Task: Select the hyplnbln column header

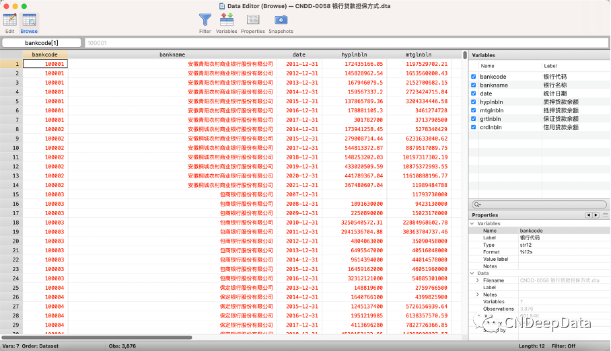Action: tap(354, 54)
